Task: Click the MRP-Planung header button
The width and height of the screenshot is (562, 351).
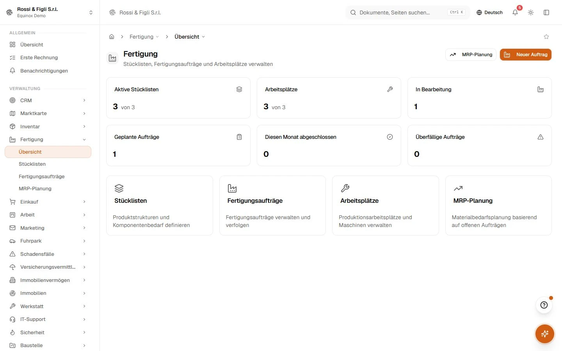Action: (471, 55)
